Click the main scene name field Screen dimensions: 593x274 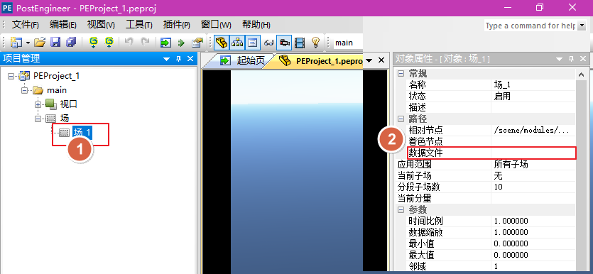coord(348,43)
